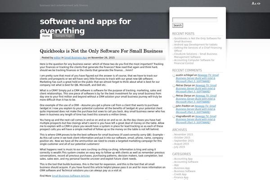270x180 pixels.
Task: Open the 'Business Software' category
Action: pos(185,171)
